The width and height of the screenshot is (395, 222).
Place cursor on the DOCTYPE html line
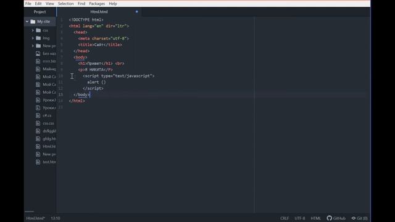[86, 20]
